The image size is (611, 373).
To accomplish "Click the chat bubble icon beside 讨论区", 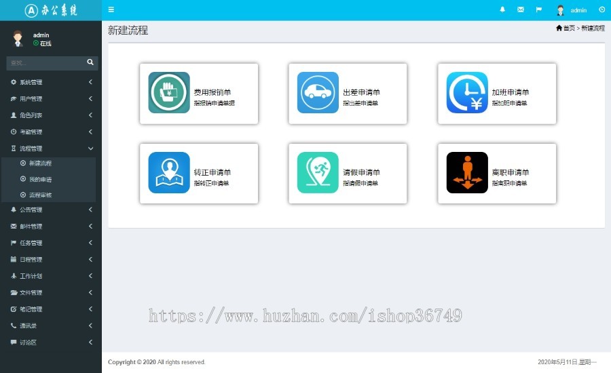I will coord(14,342).
